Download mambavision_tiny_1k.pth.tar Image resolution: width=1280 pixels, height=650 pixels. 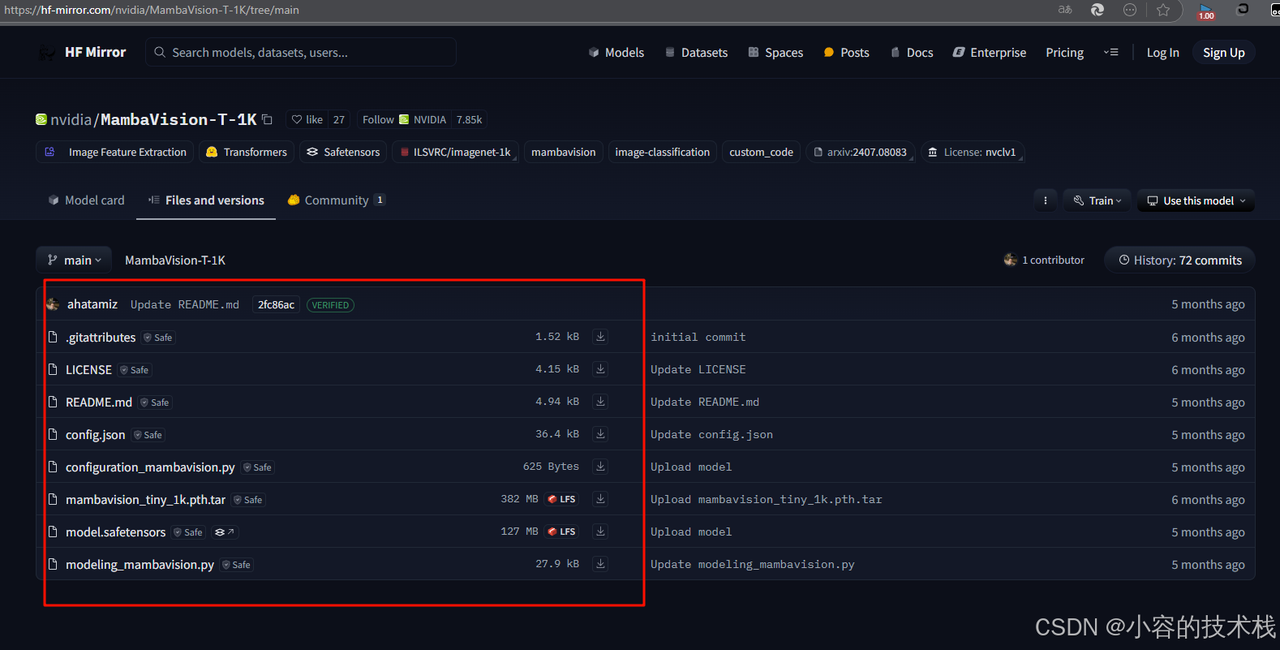point(600,499)
